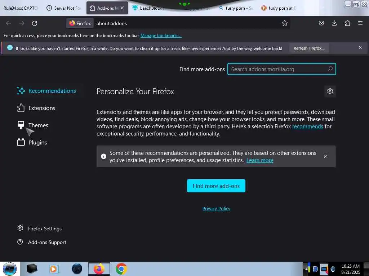Click the info icon in the personalized notice

pyautogui.click(x=103, y=156)
